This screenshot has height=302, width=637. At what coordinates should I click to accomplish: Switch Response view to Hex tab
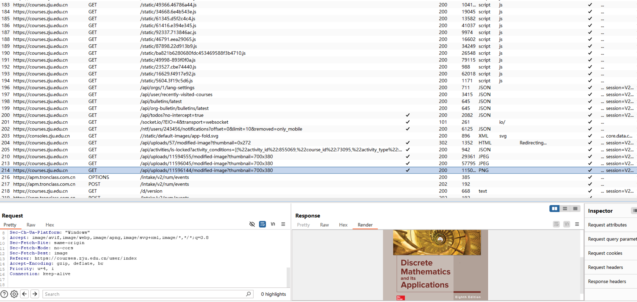click(x=343, y=225)
